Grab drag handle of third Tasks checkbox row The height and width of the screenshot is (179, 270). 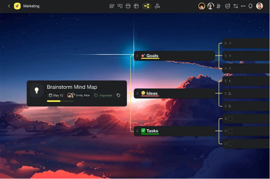[226, 144]
